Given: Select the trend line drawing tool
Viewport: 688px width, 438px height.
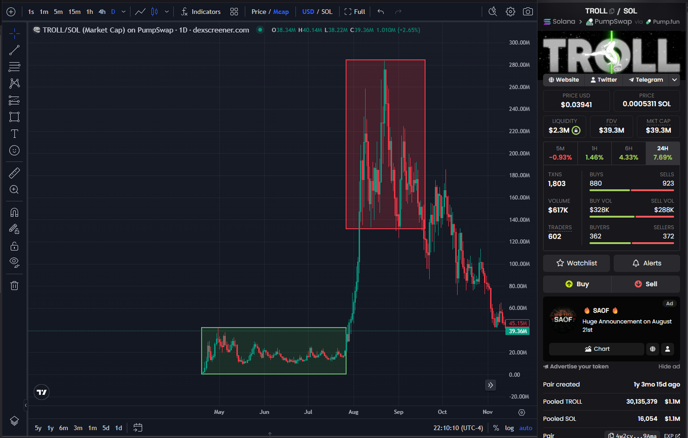Looking at the screenshot, I should [x=14, y=50].
